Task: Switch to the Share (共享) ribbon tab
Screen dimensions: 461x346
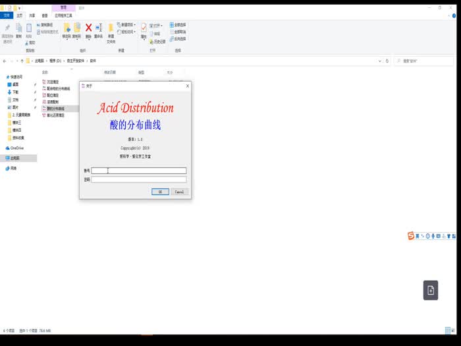Action: pyautogui.click(x=32, y=14)
